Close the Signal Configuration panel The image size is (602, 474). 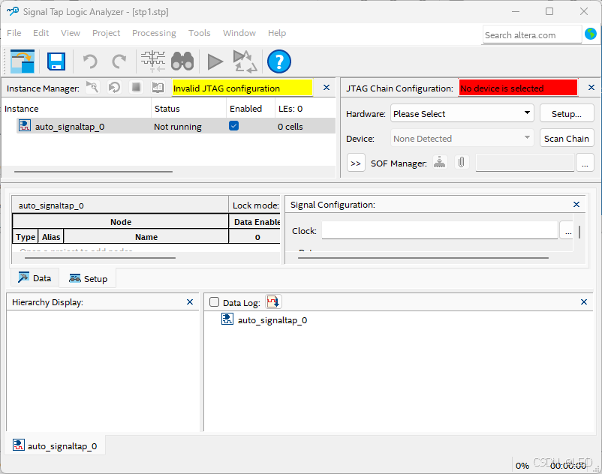(x=576, y=205)
